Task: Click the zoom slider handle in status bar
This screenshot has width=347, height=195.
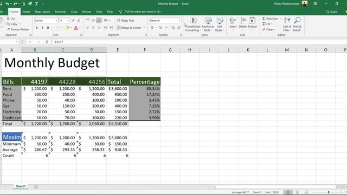Action: [x=329, y=192]
